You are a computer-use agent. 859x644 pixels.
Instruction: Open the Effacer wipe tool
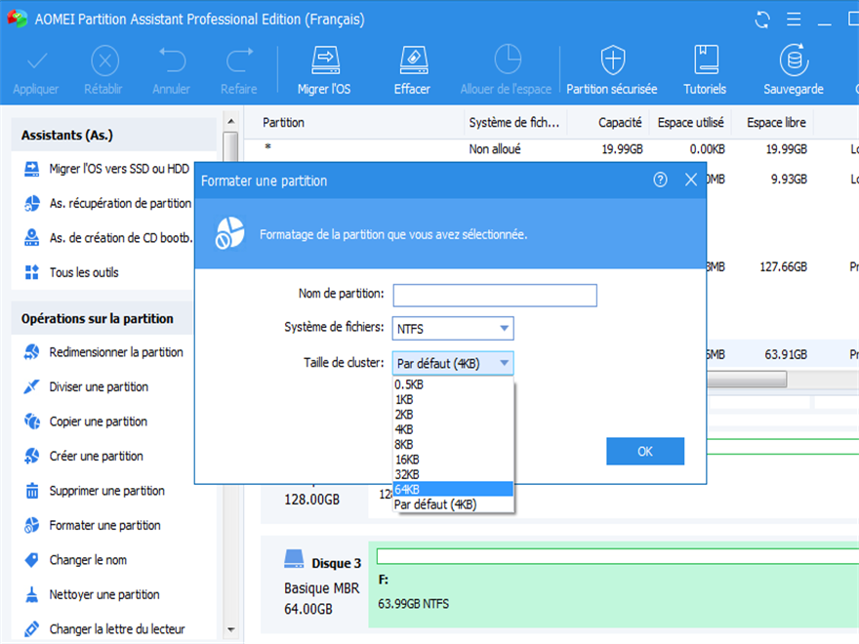click(x=413, y=71)
